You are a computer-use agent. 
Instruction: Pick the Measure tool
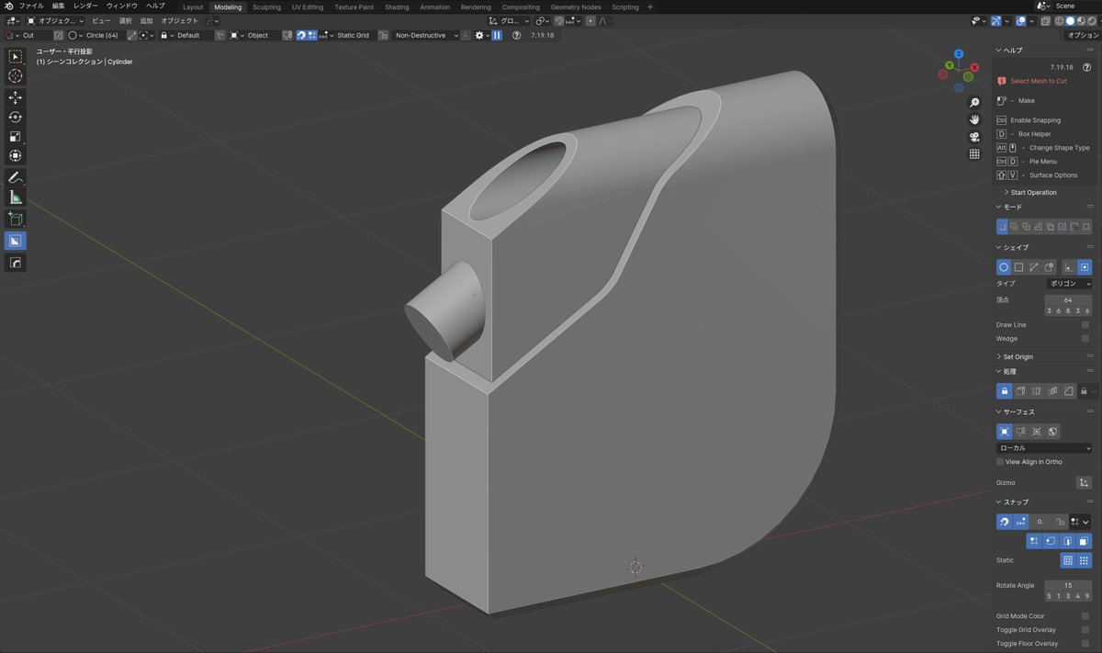(x=16, y=197)
